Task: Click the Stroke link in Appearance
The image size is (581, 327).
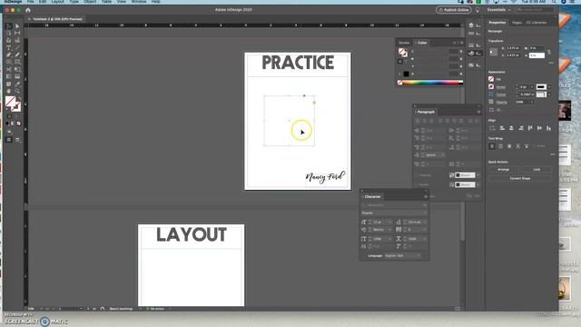Action: tap(501, 87)
